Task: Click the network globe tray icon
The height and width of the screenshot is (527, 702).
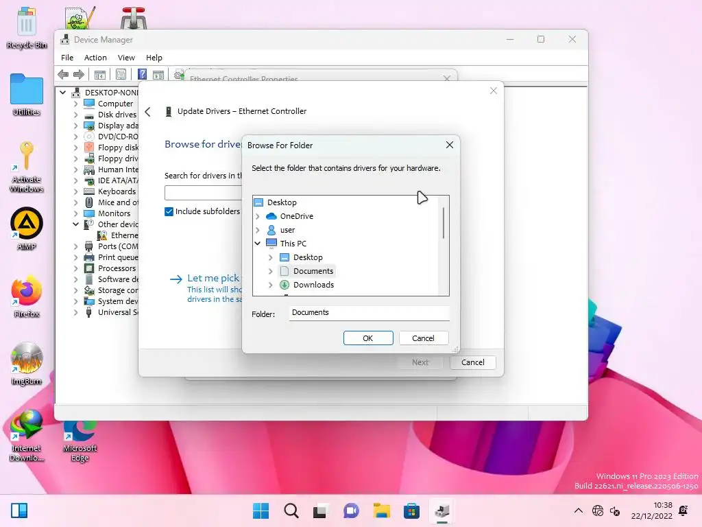Action: click(598, 511)
